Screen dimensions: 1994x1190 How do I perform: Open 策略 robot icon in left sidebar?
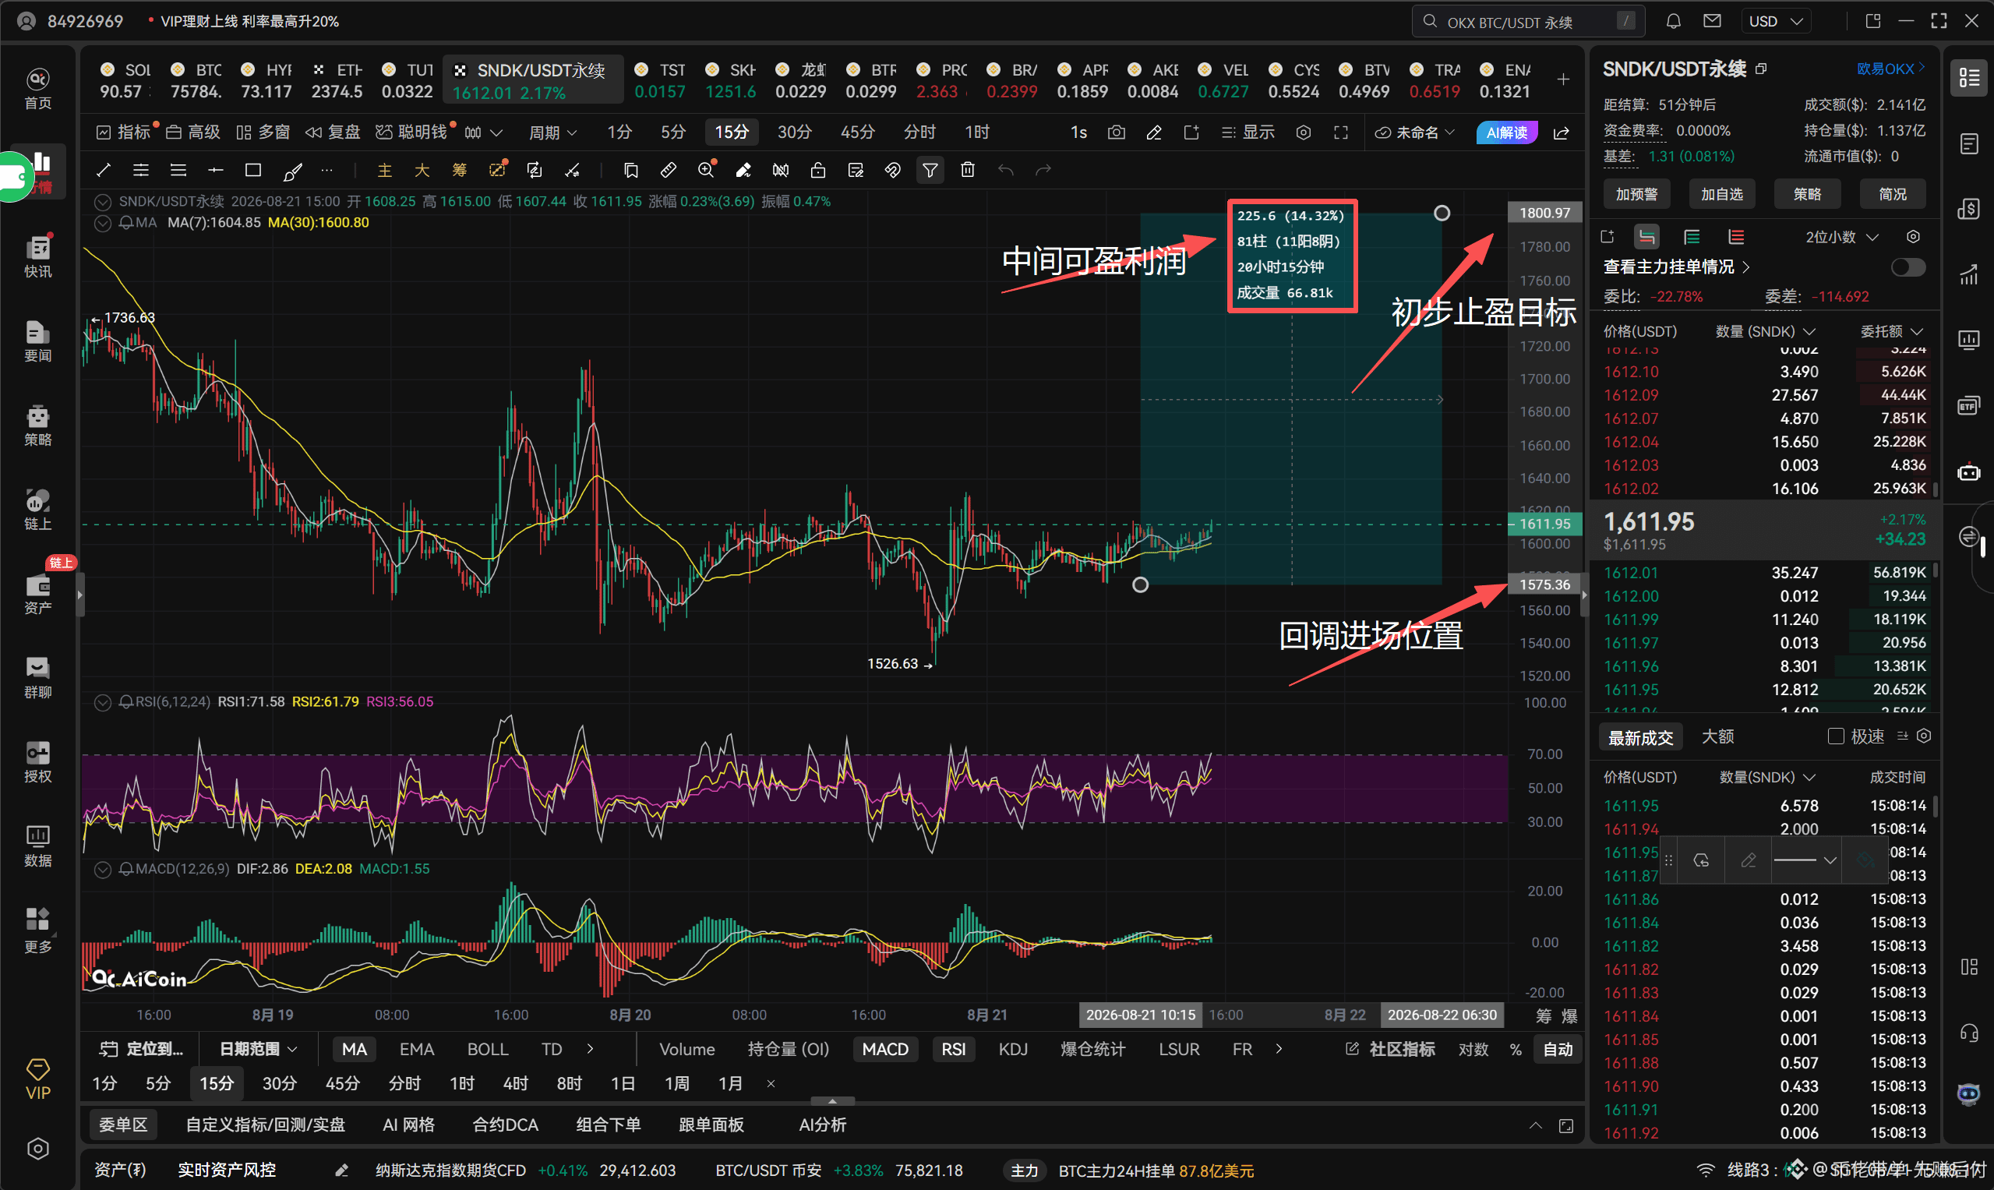pos(37,425)
